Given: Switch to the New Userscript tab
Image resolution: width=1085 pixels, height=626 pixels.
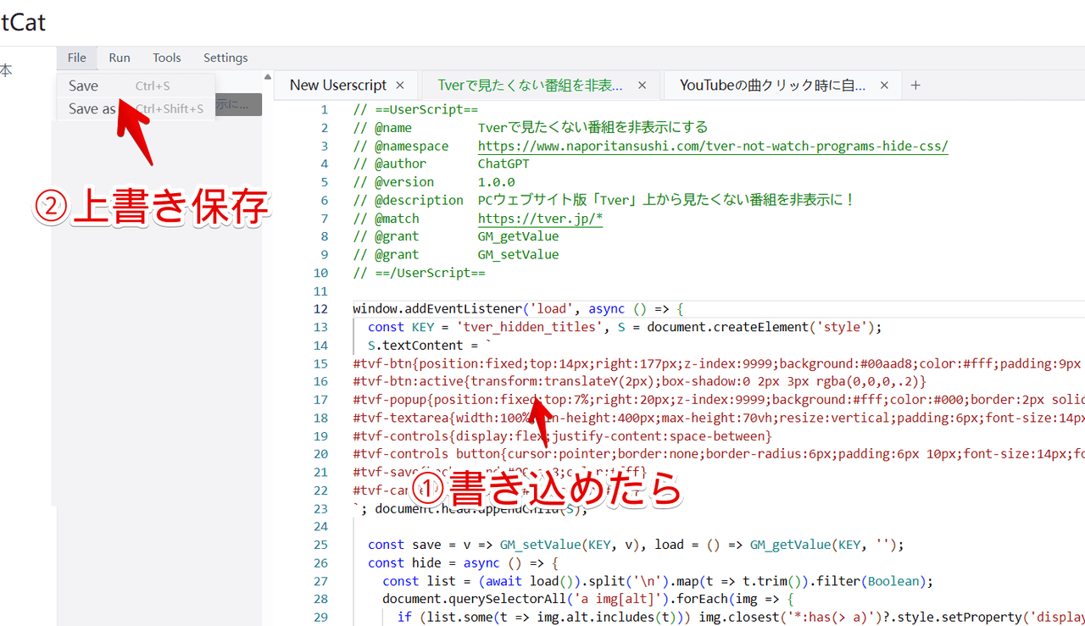Looking at the screenshot, I should (x=338, y=86).
